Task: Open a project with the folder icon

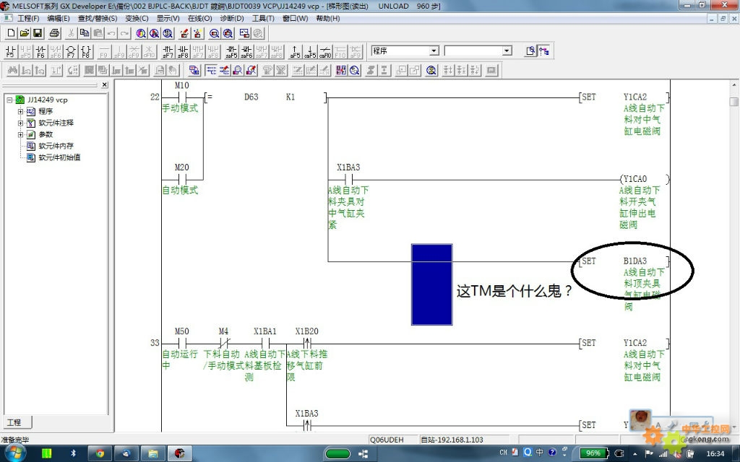Action: pyautogui.click(x=24, y=33)
